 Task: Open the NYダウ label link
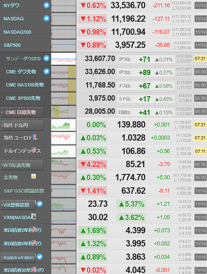coord(11,6)
